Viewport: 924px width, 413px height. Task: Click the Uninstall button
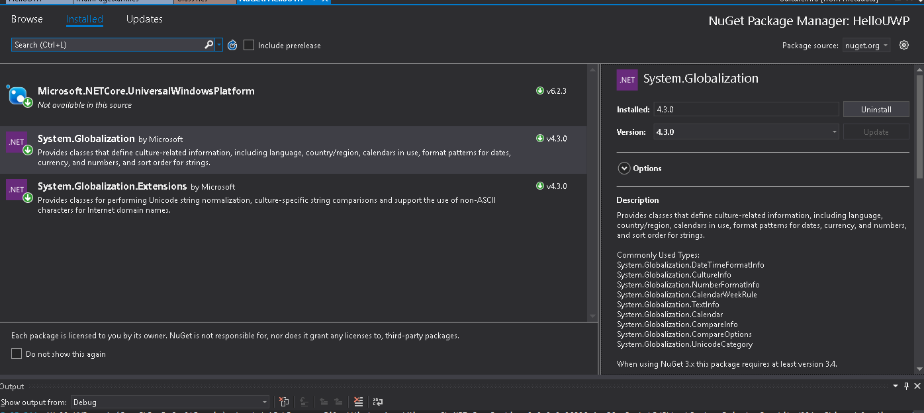click(876, 110)
